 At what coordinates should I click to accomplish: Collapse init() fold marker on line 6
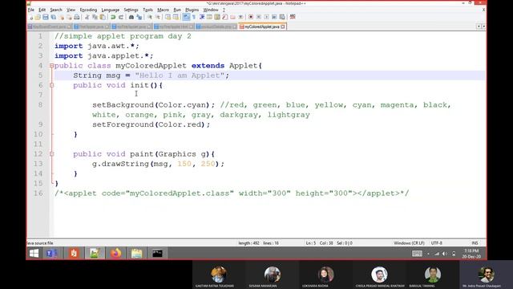pos(51,85)
